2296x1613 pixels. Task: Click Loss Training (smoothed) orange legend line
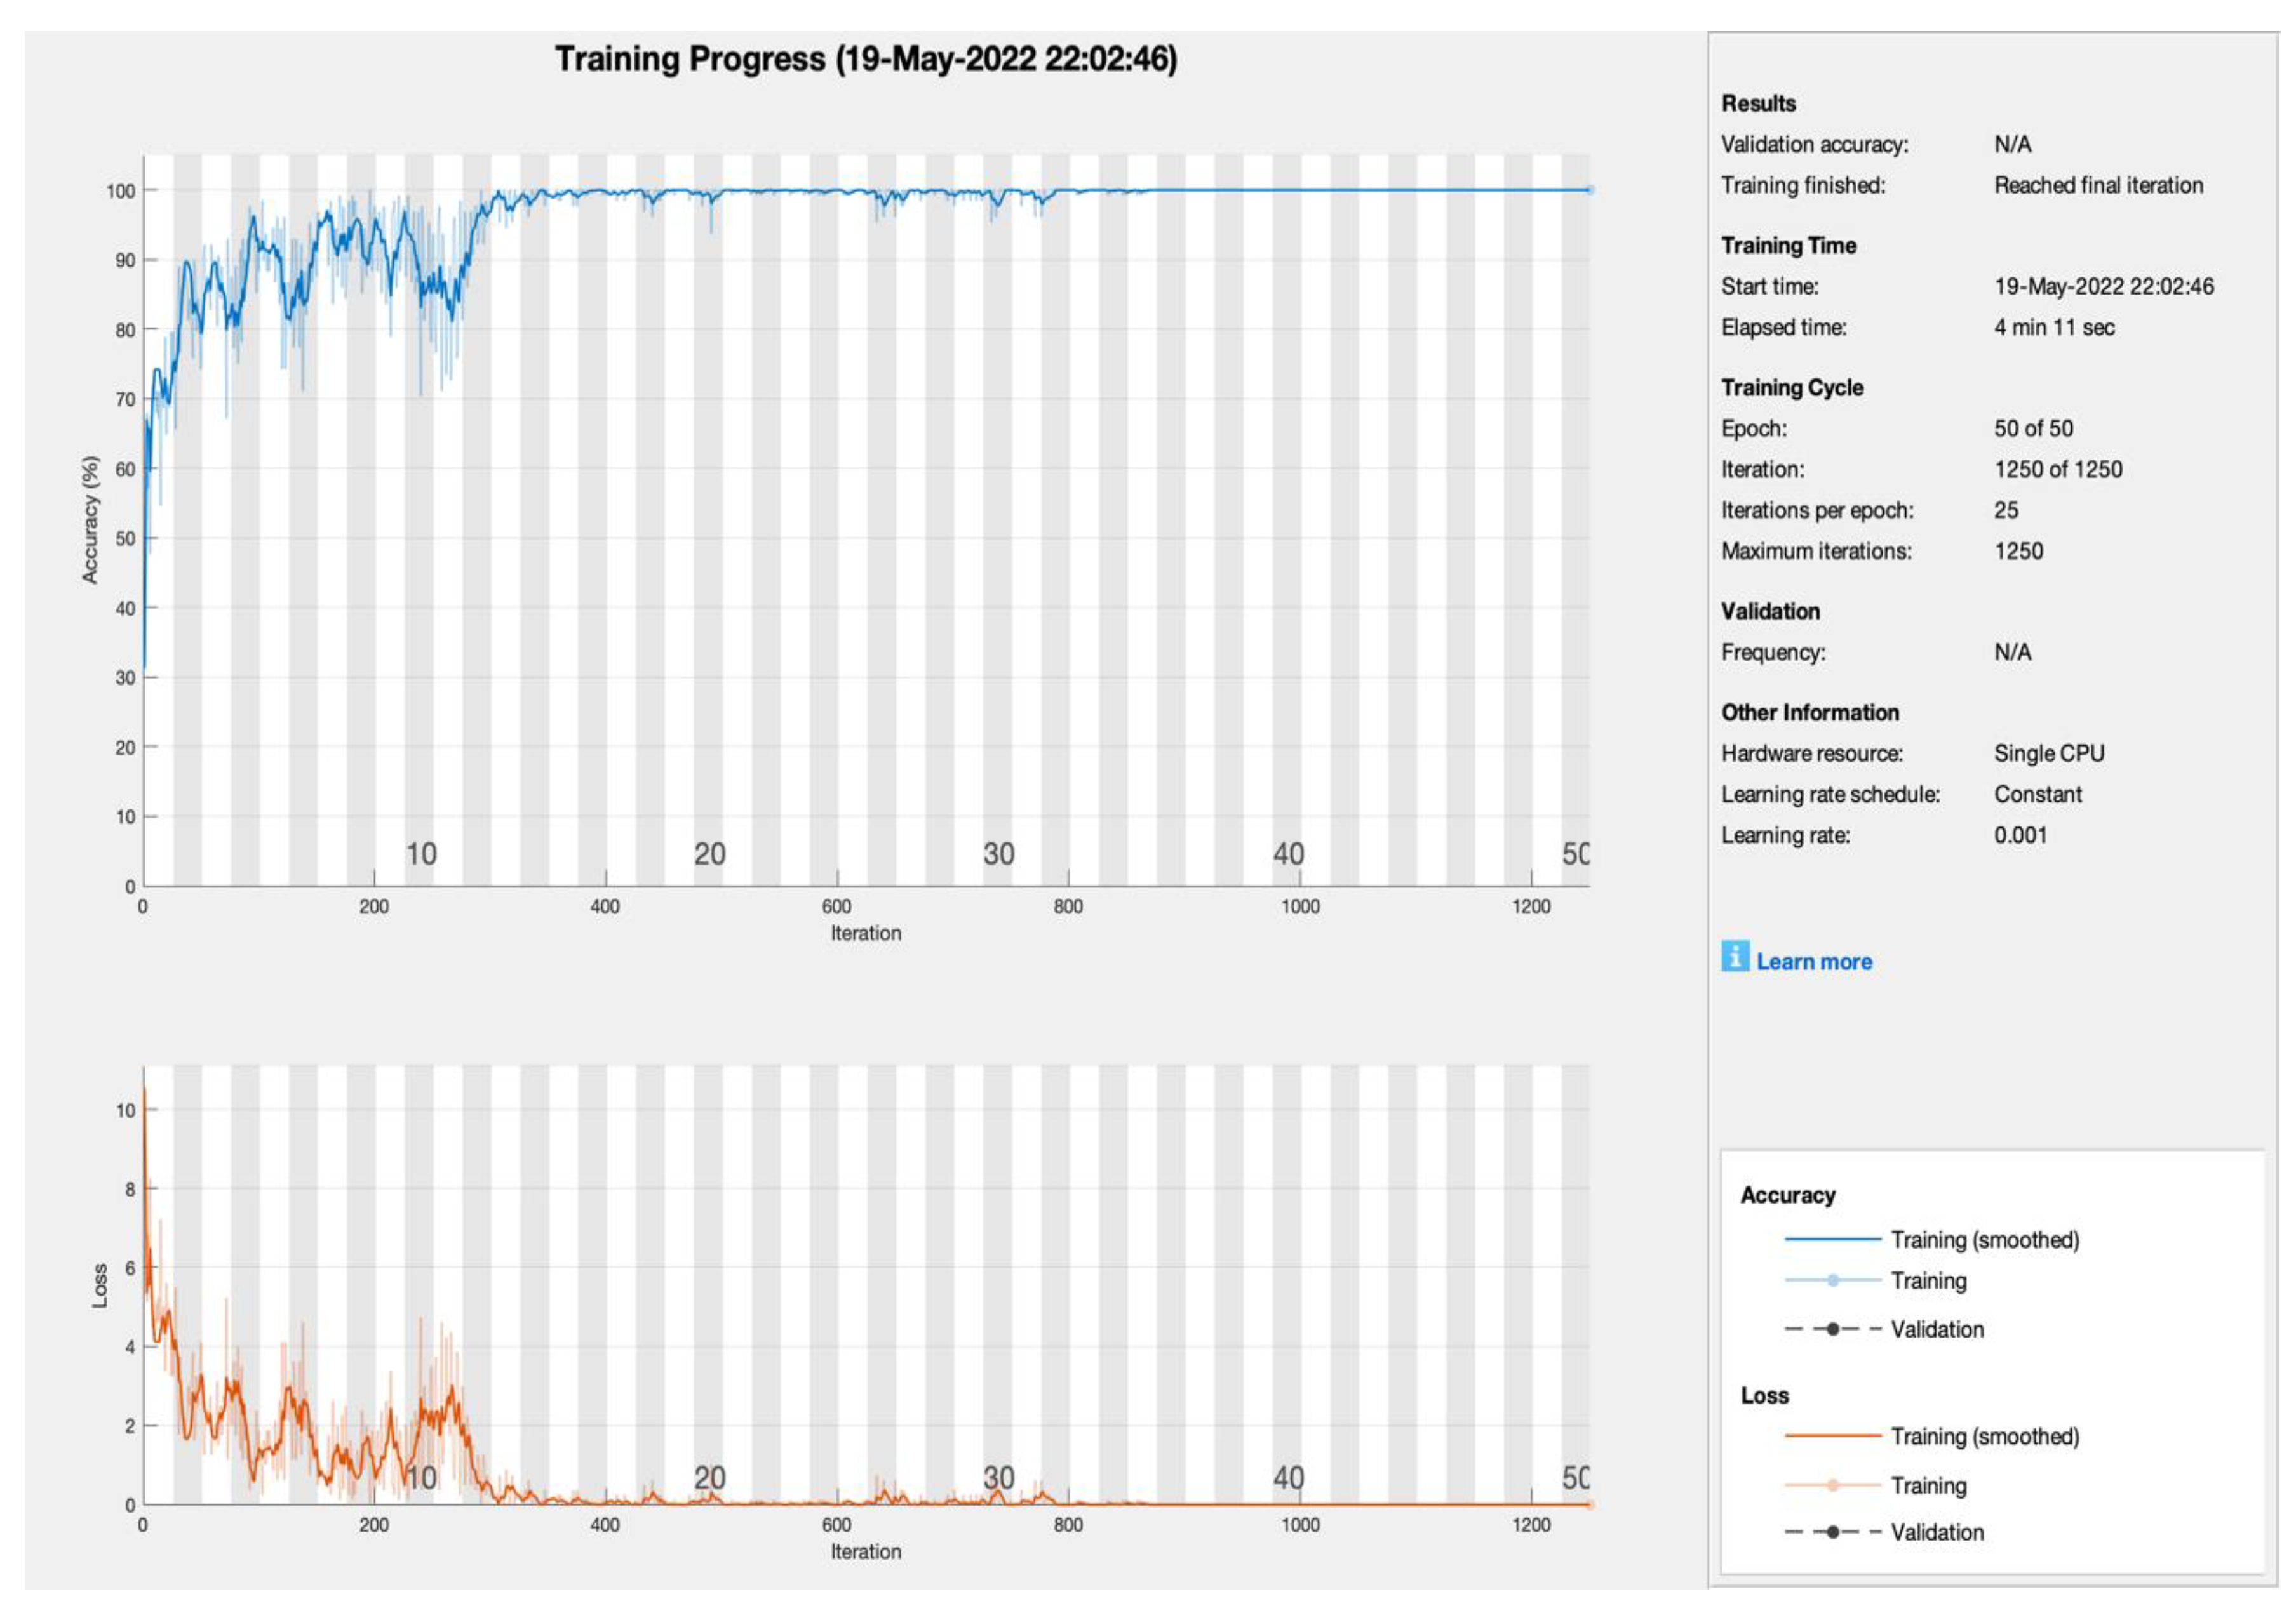coord(1832,1436)
